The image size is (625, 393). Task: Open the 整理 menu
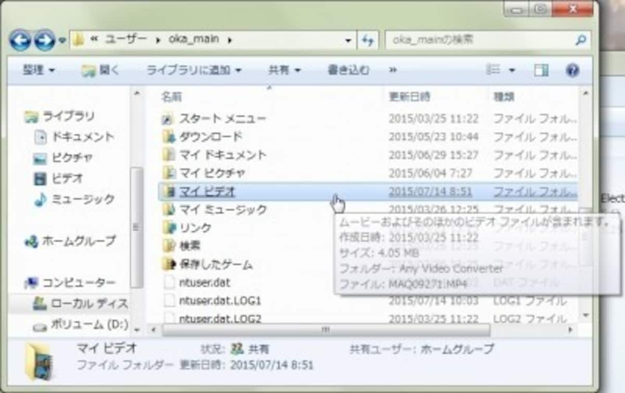click(38, 70)
